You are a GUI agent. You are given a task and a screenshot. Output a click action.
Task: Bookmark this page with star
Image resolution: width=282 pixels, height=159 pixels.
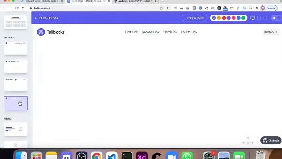[167, 8]
